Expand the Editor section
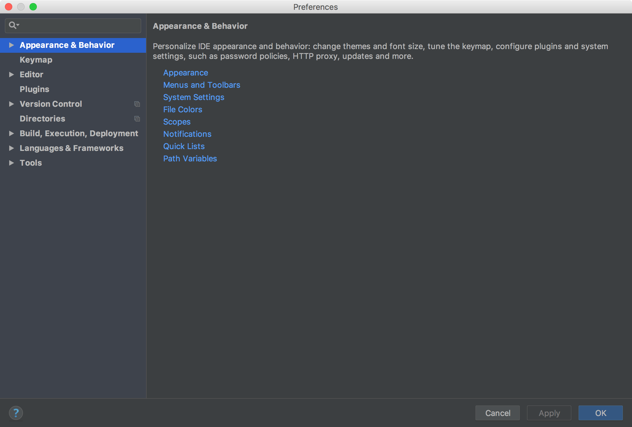632x427 pixels. [x=10, y=74]
